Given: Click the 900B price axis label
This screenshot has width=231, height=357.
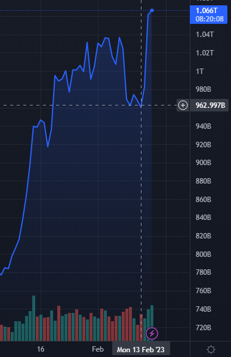Looking at the screenshot, I should click(204, 163).
